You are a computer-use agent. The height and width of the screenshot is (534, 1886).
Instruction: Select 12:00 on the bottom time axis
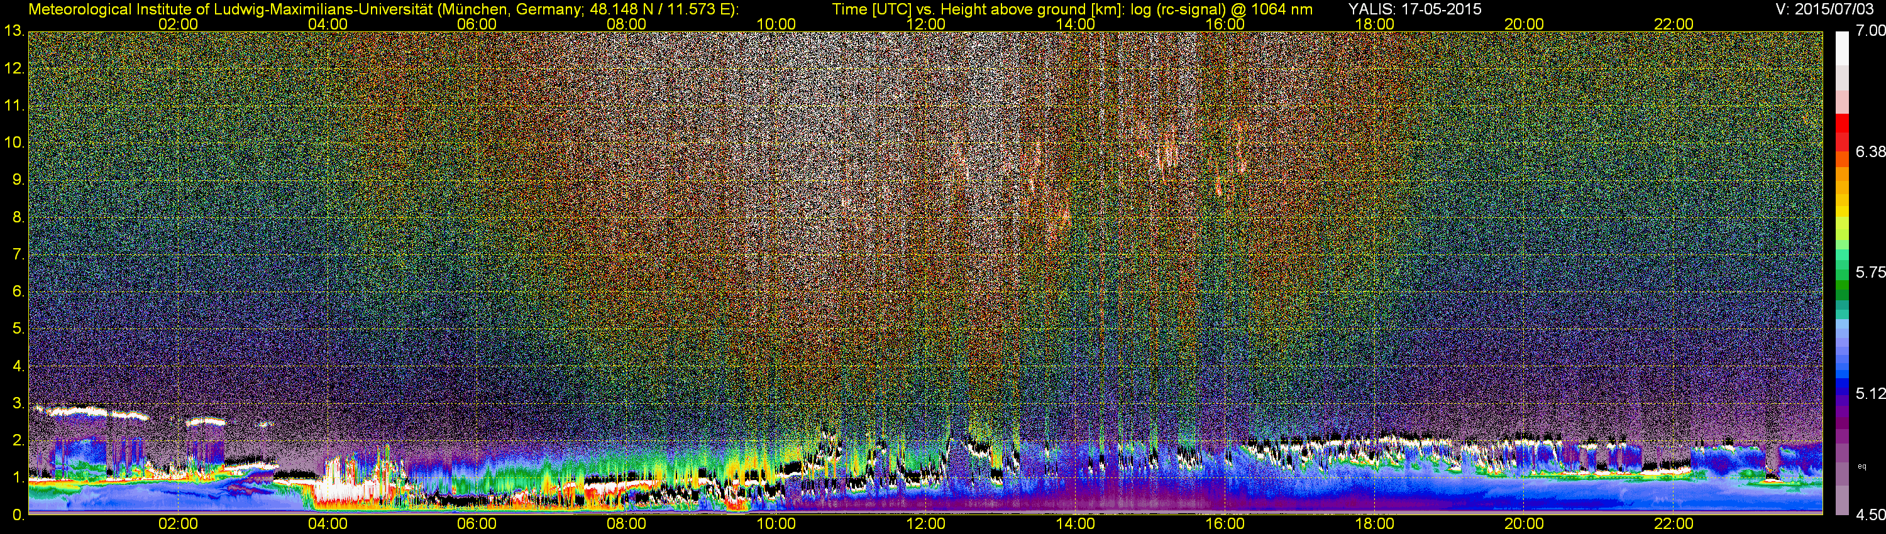925,524
